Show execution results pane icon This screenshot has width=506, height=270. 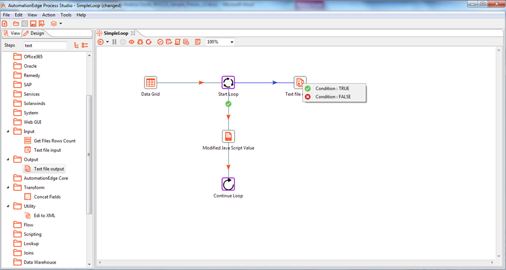coord(198,42)
